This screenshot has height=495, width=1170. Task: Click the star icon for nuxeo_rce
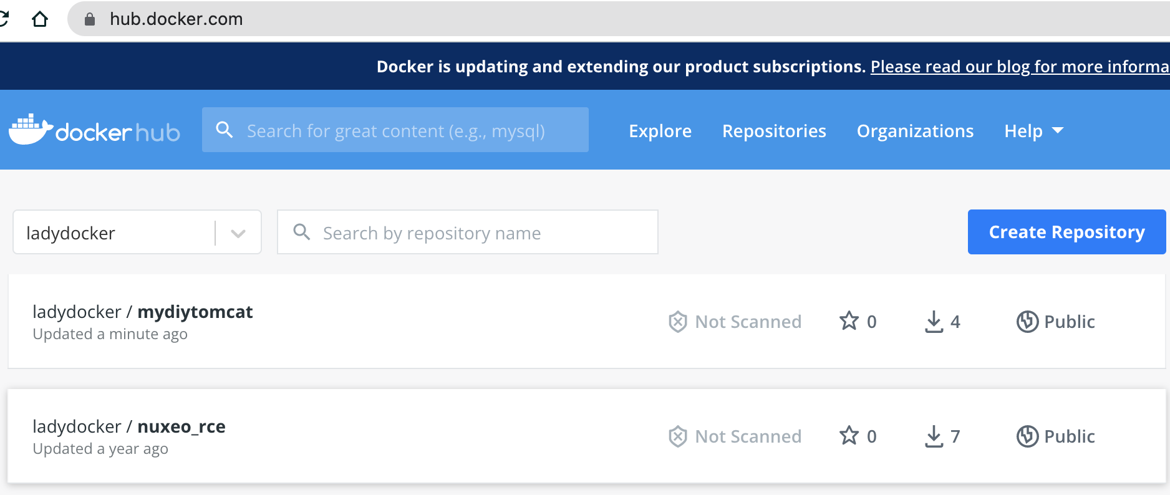click(x=849, y=436)
